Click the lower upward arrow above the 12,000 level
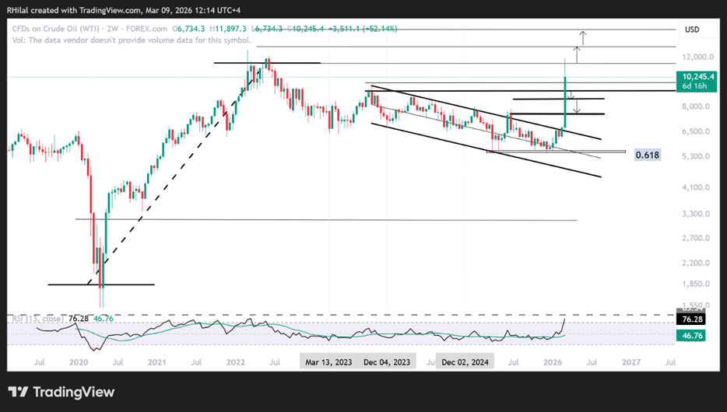The height and width of the screenshot is (412, 727). point(577,54)
